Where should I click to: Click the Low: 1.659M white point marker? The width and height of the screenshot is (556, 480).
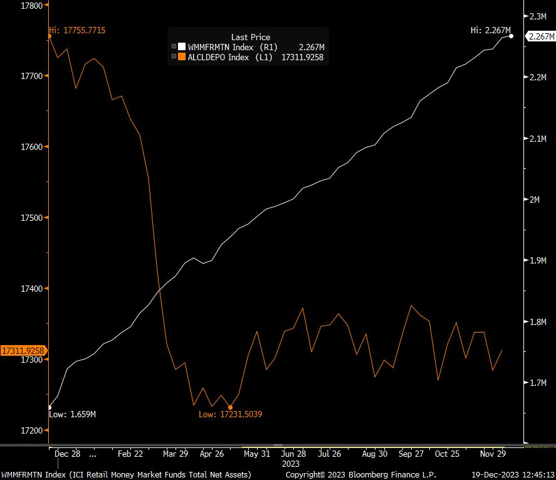click(x=50, y=407)
